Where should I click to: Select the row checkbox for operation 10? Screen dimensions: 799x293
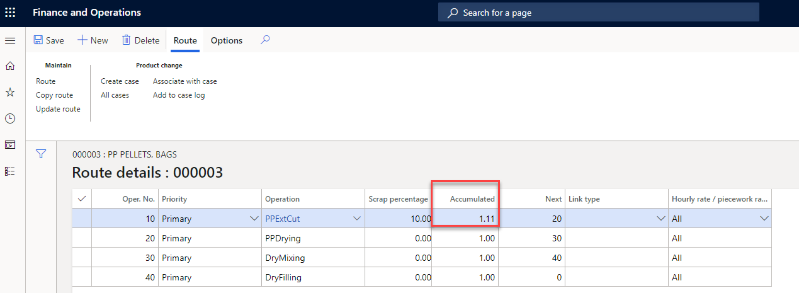82,219
